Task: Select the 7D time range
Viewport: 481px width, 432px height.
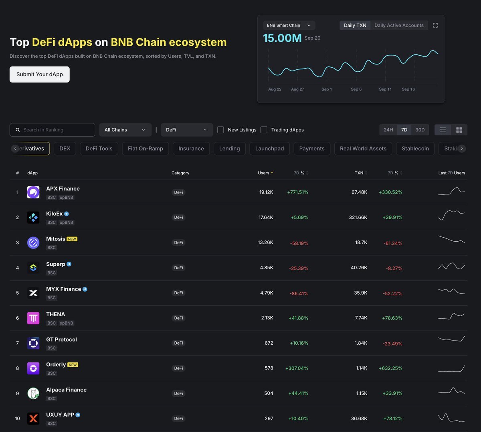Action: click(x=404, y=130)
